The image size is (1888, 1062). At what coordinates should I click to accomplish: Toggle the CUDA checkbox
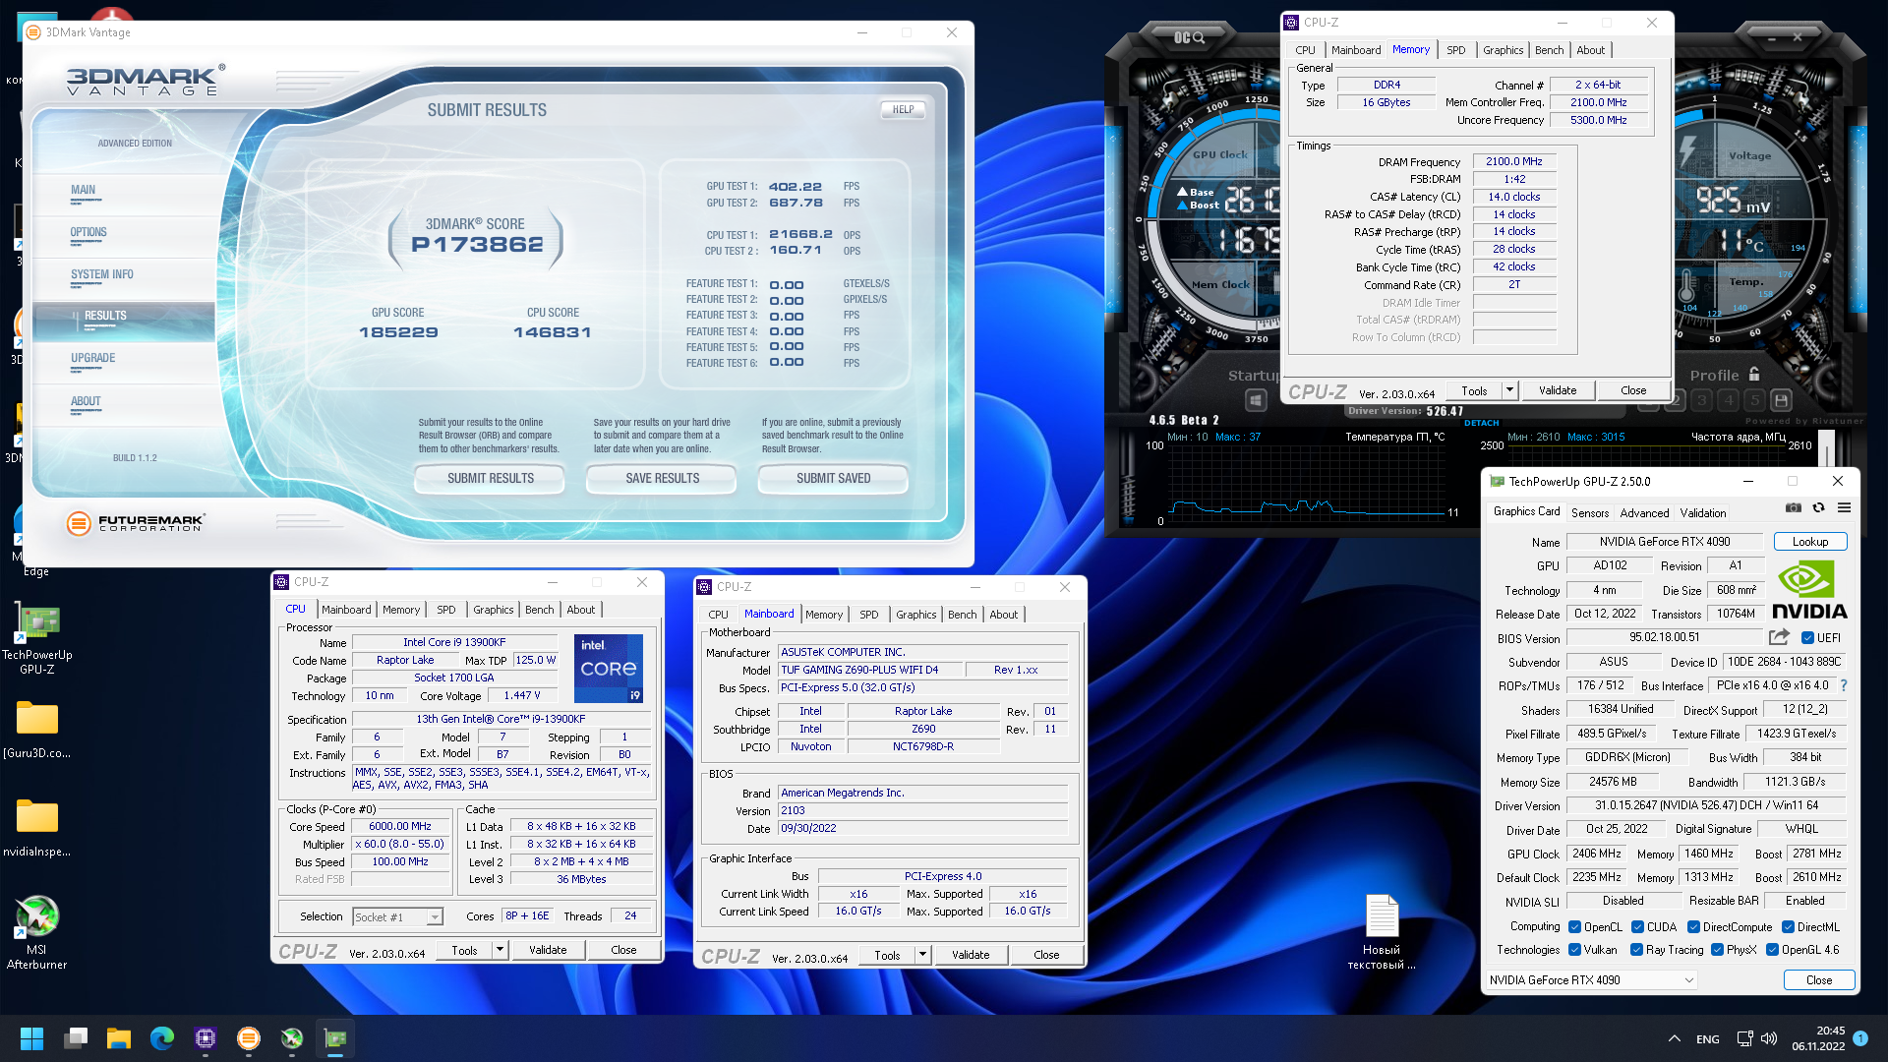(1638, 926)
